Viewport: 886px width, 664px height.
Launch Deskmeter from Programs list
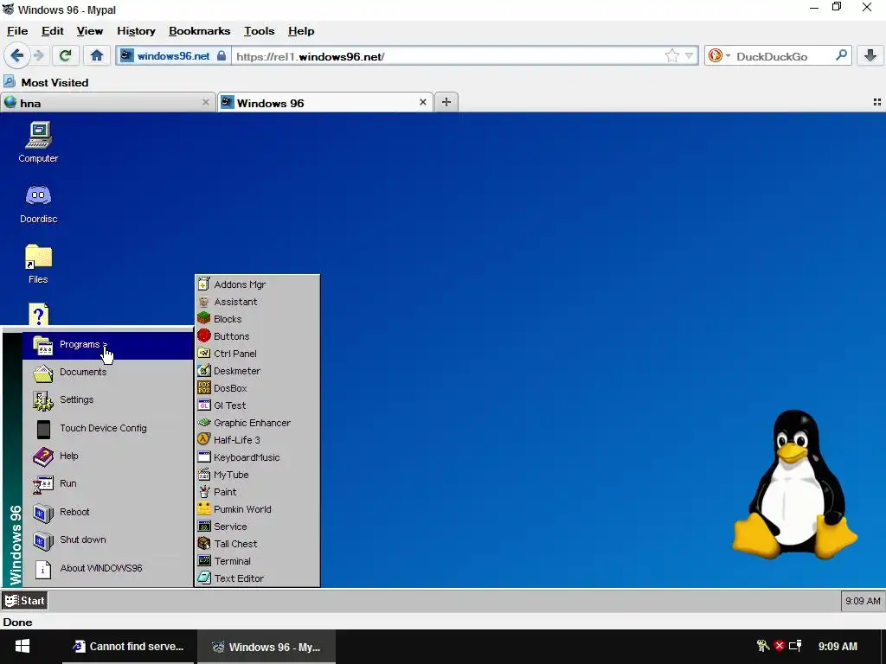pyautogui.click(x=257, y=371)
